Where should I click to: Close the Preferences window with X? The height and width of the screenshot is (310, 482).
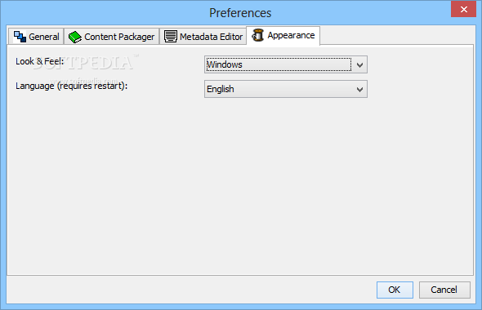[463, 9]
